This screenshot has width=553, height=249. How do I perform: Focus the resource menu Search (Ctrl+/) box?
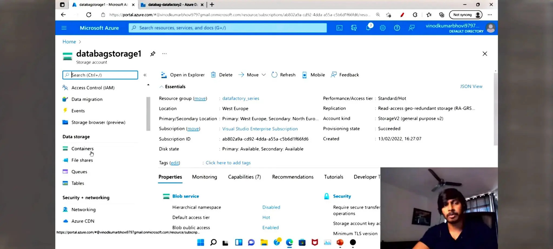100,75
